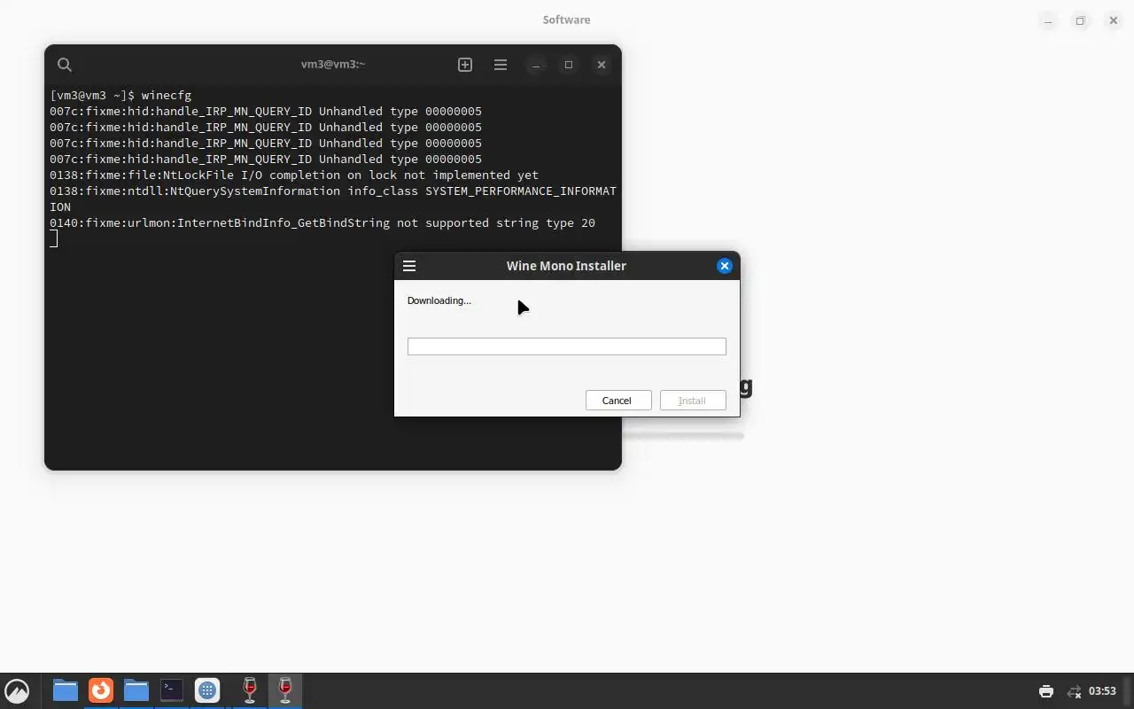Cancel the Wine Mono download
Image resolution: width=1134 pixels, height=709 pixels.
617,401
